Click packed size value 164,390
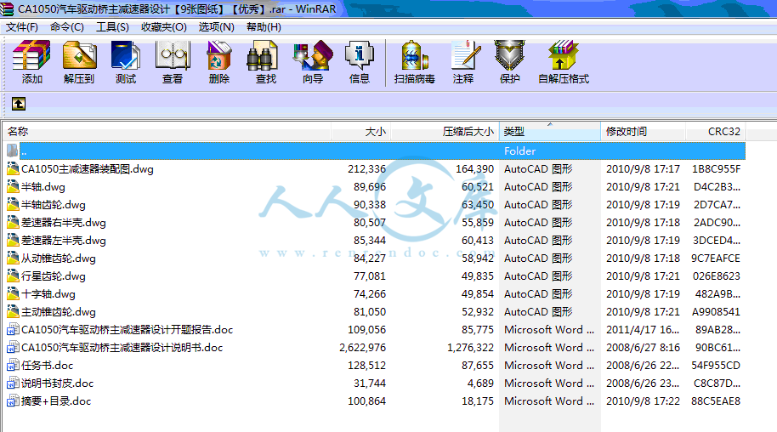This screenshot has width=777, height=432. [474, 169]
